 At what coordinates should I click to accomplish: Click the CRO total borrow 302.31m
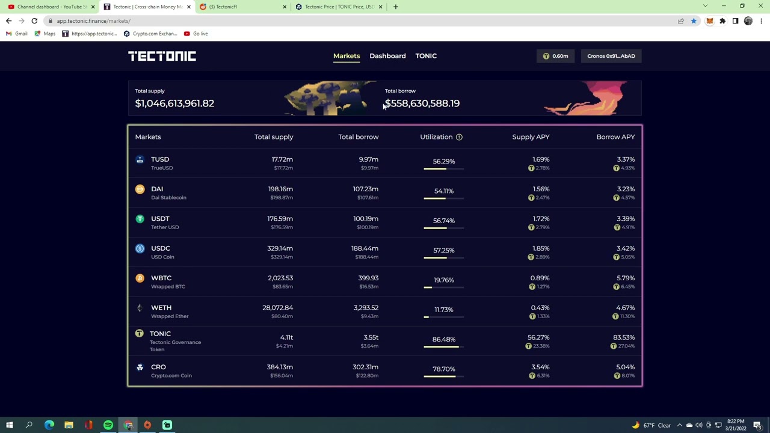365,367
